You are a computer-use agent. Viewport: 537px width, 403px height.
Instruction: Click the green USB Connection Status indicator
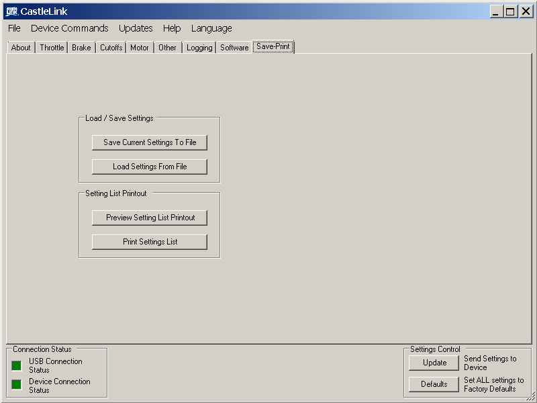coord(17,365)
